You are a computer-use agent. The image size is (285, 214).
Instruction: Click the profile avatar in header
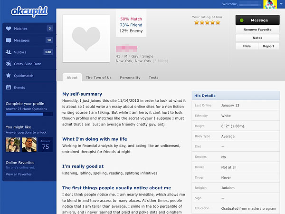(x=270, y=4)
